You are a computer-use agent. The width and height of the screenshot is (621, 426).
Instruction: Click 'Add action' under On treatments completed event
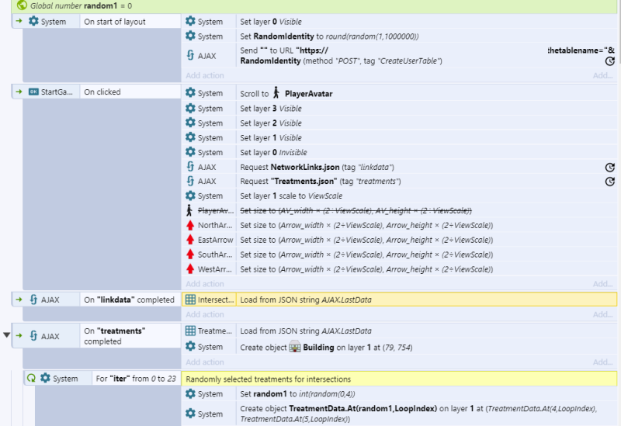(205, 362)
